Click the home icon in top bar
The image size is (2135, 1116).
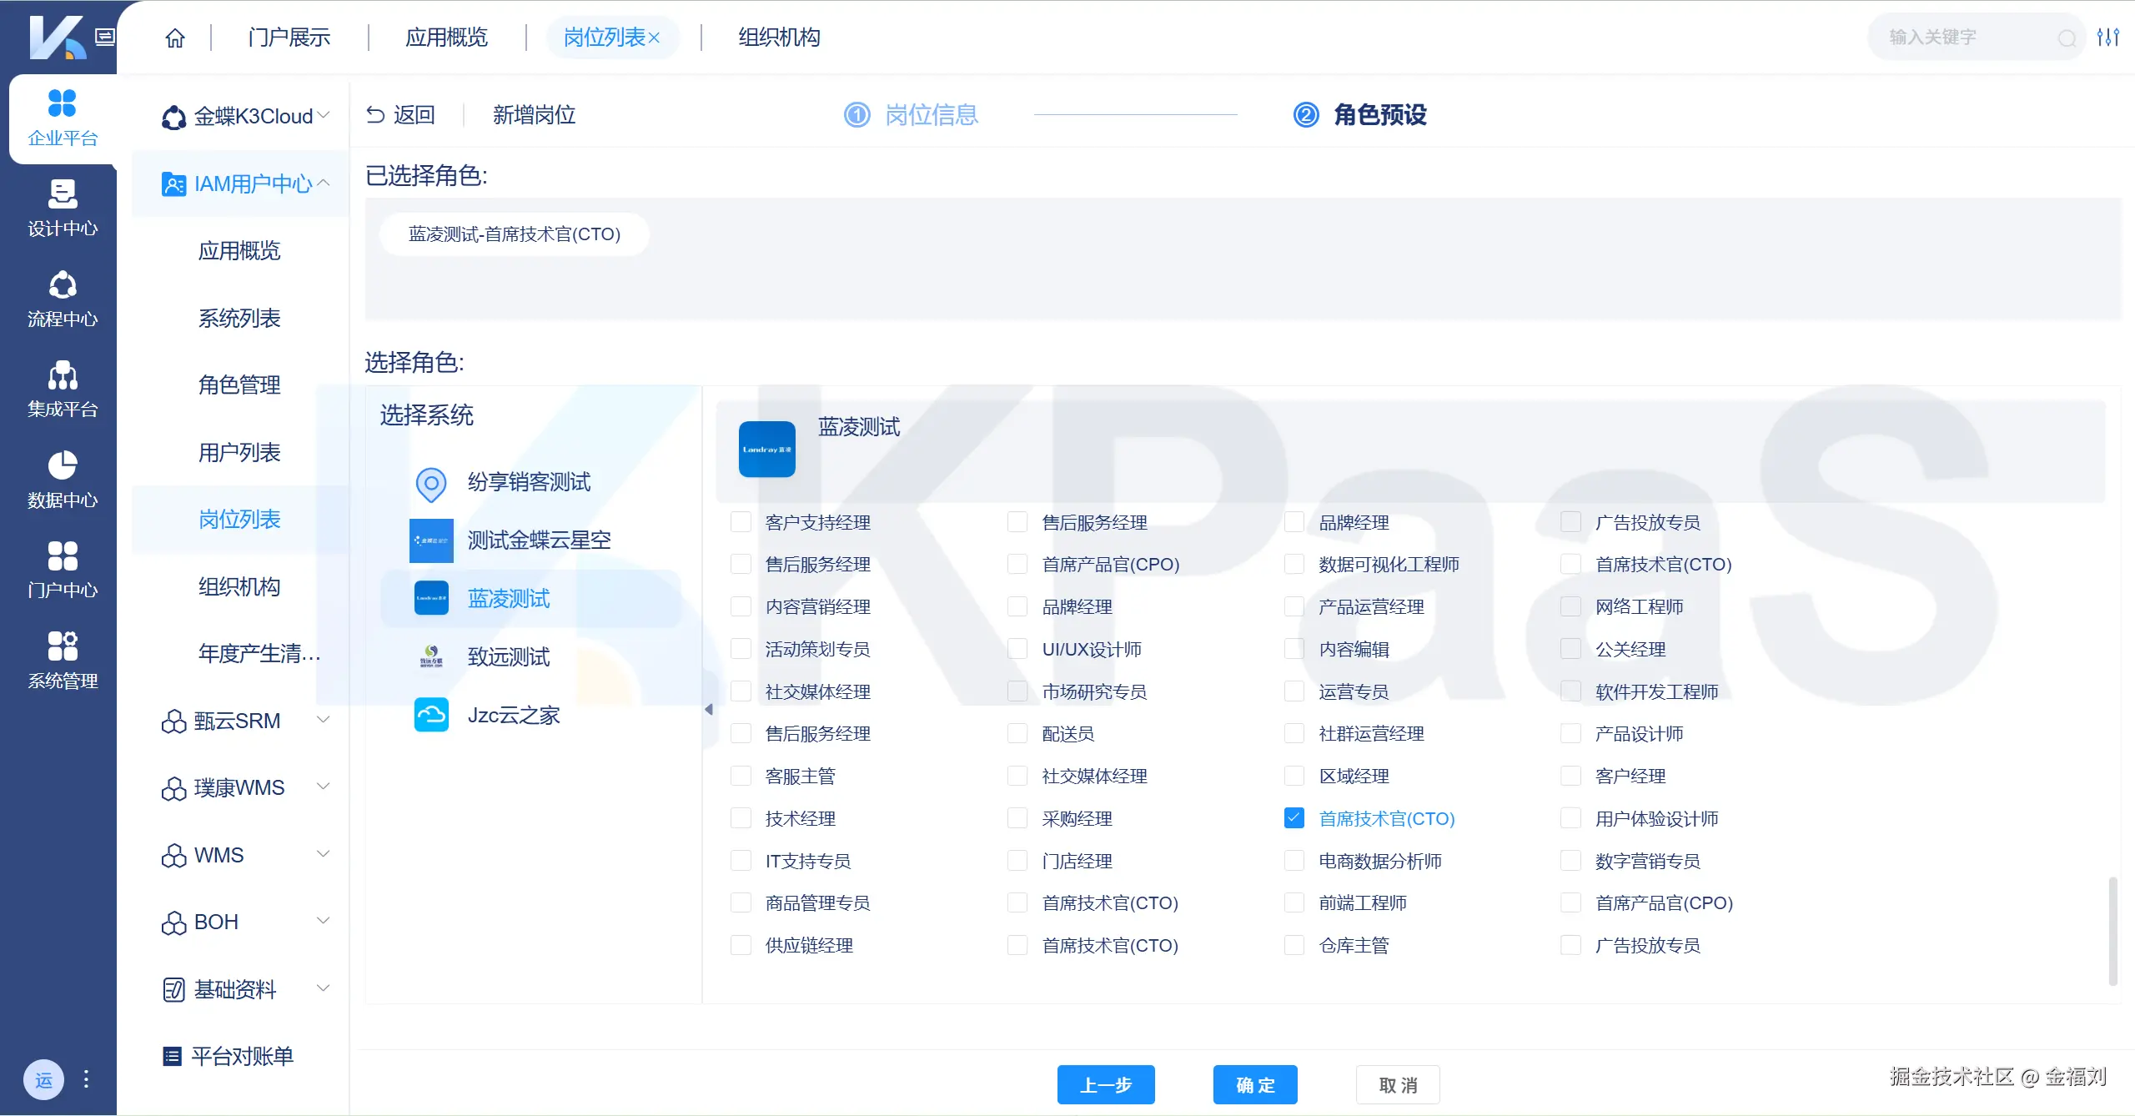[174, 38]
